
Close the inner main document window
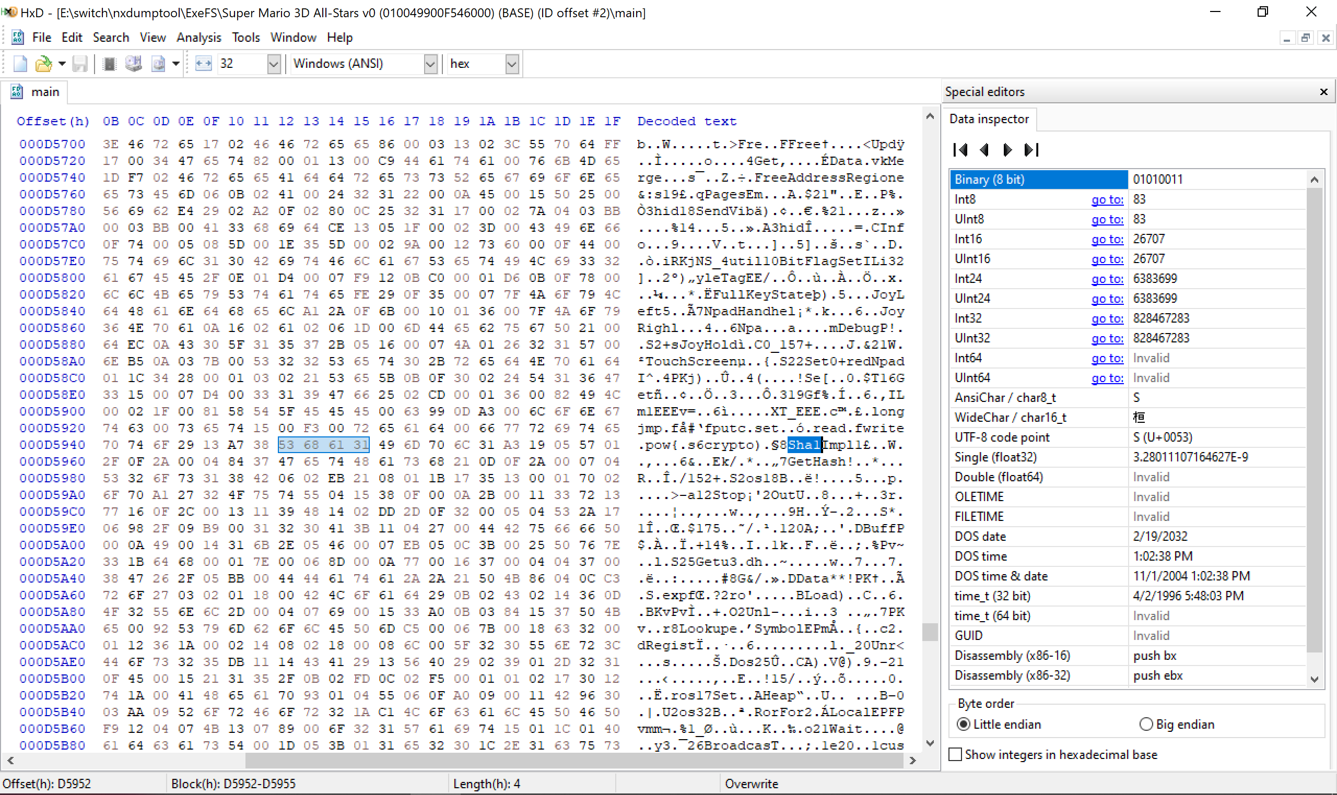(x=1326, y=38)
